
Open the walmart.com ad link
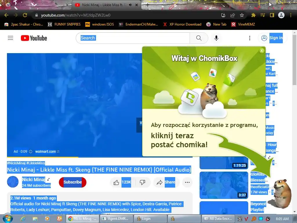(47, 152)
